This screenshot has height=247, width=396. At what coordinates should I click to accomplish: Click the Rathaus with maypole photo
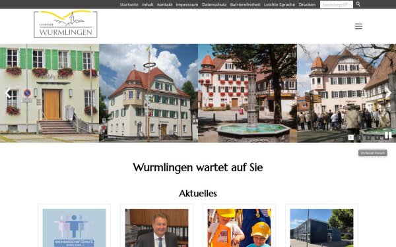[x=148, y=94]
